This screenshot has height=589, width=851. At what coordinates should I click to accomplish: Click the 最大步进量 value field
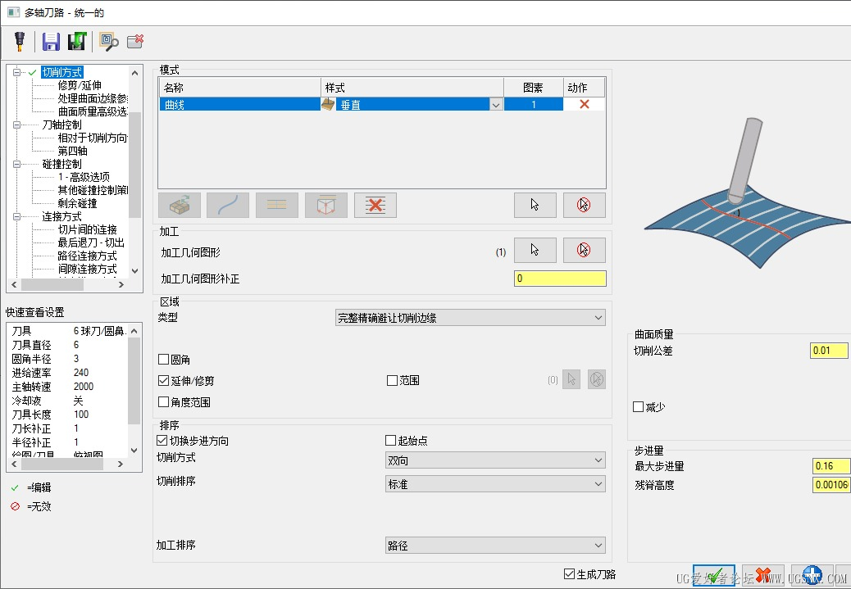831,466
